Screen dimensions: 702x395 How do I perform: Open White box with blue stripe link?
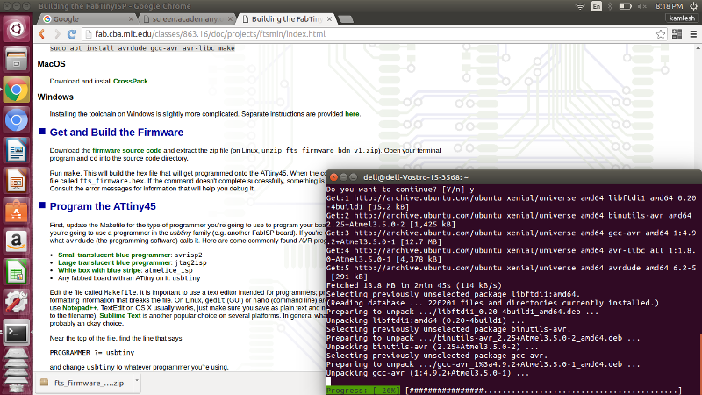click(100, 270)
